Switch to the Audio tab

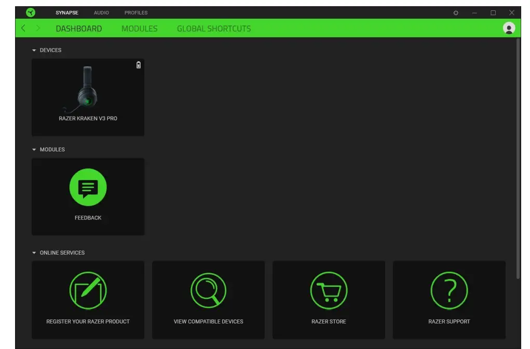[x=101, y=12]
